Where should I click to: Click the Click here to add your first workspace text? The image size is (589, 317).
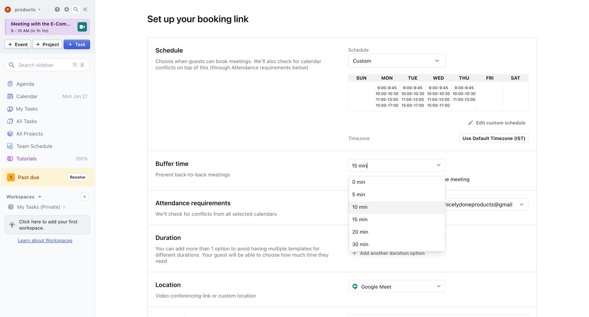(x=48, y=225)
